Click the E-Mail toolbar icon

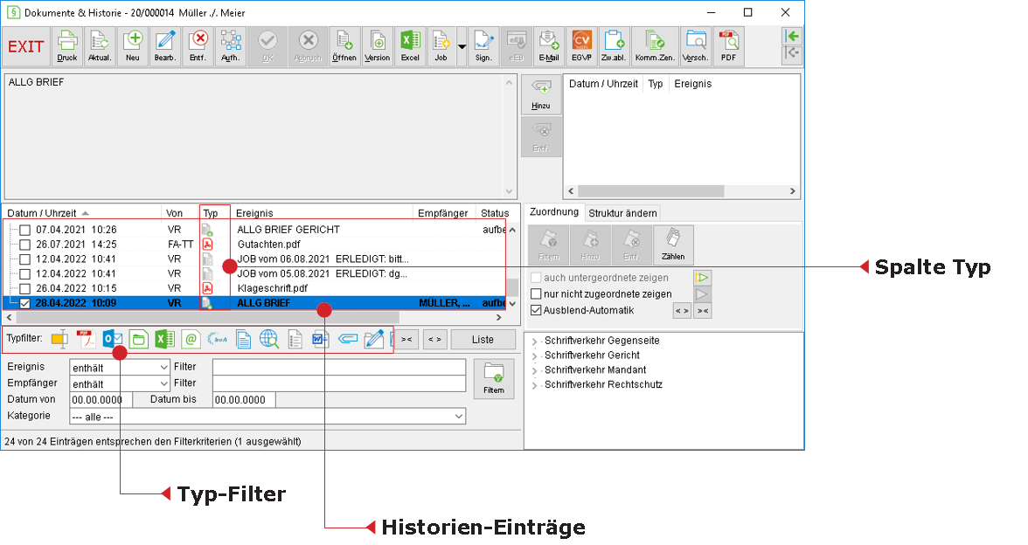coord(549,46)
